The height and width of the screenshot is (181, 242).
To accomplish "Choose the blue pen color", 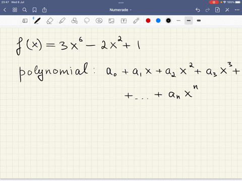I will click(158, 21).
